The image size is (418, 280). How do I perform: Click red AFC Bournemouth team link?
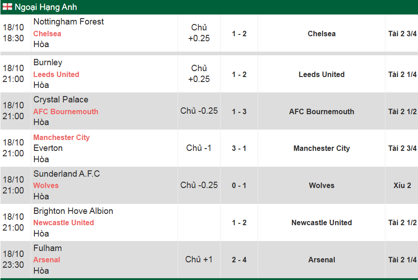(x=66, y=111)
